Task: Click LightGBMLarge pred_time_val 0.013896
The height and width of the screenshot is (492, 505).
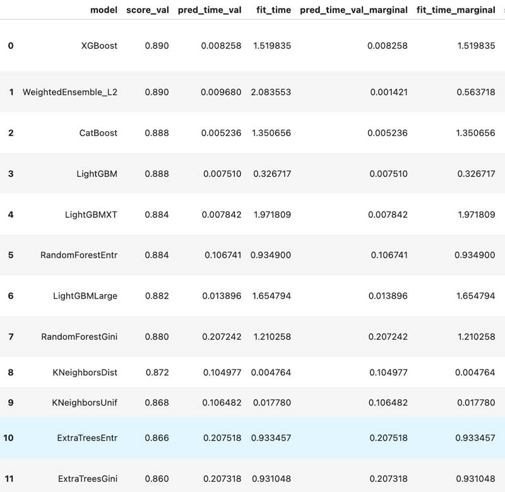Action: click(222, 296)
